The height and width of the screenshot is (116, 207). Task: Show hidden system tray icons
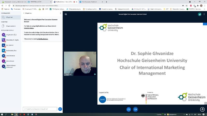click(184, 114)
